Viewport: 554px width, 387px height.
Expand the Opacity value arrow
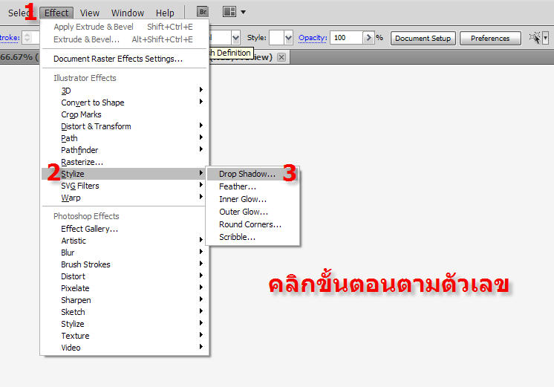tap(368, 37)
